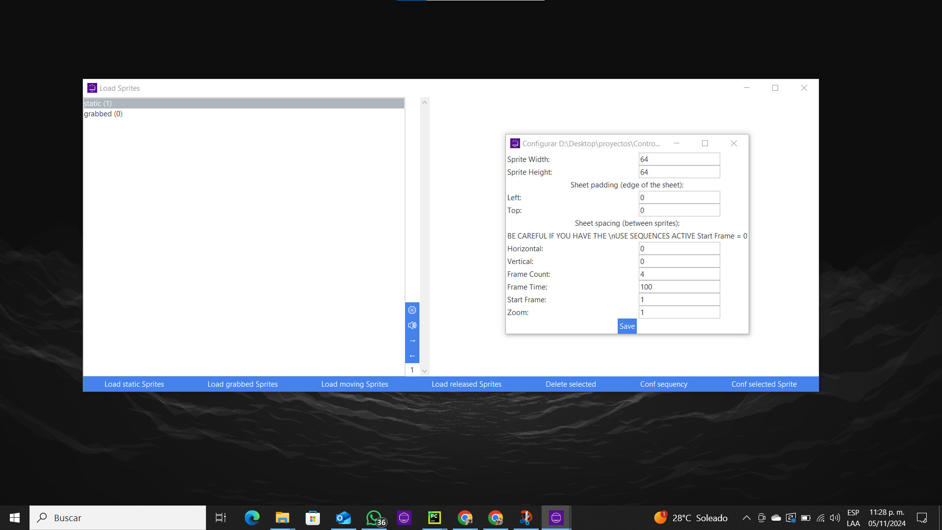Open WhatsApp from the taskbar
Image resolution: width=942 pixels, height=530 pixels.
(x=374, y=517)
